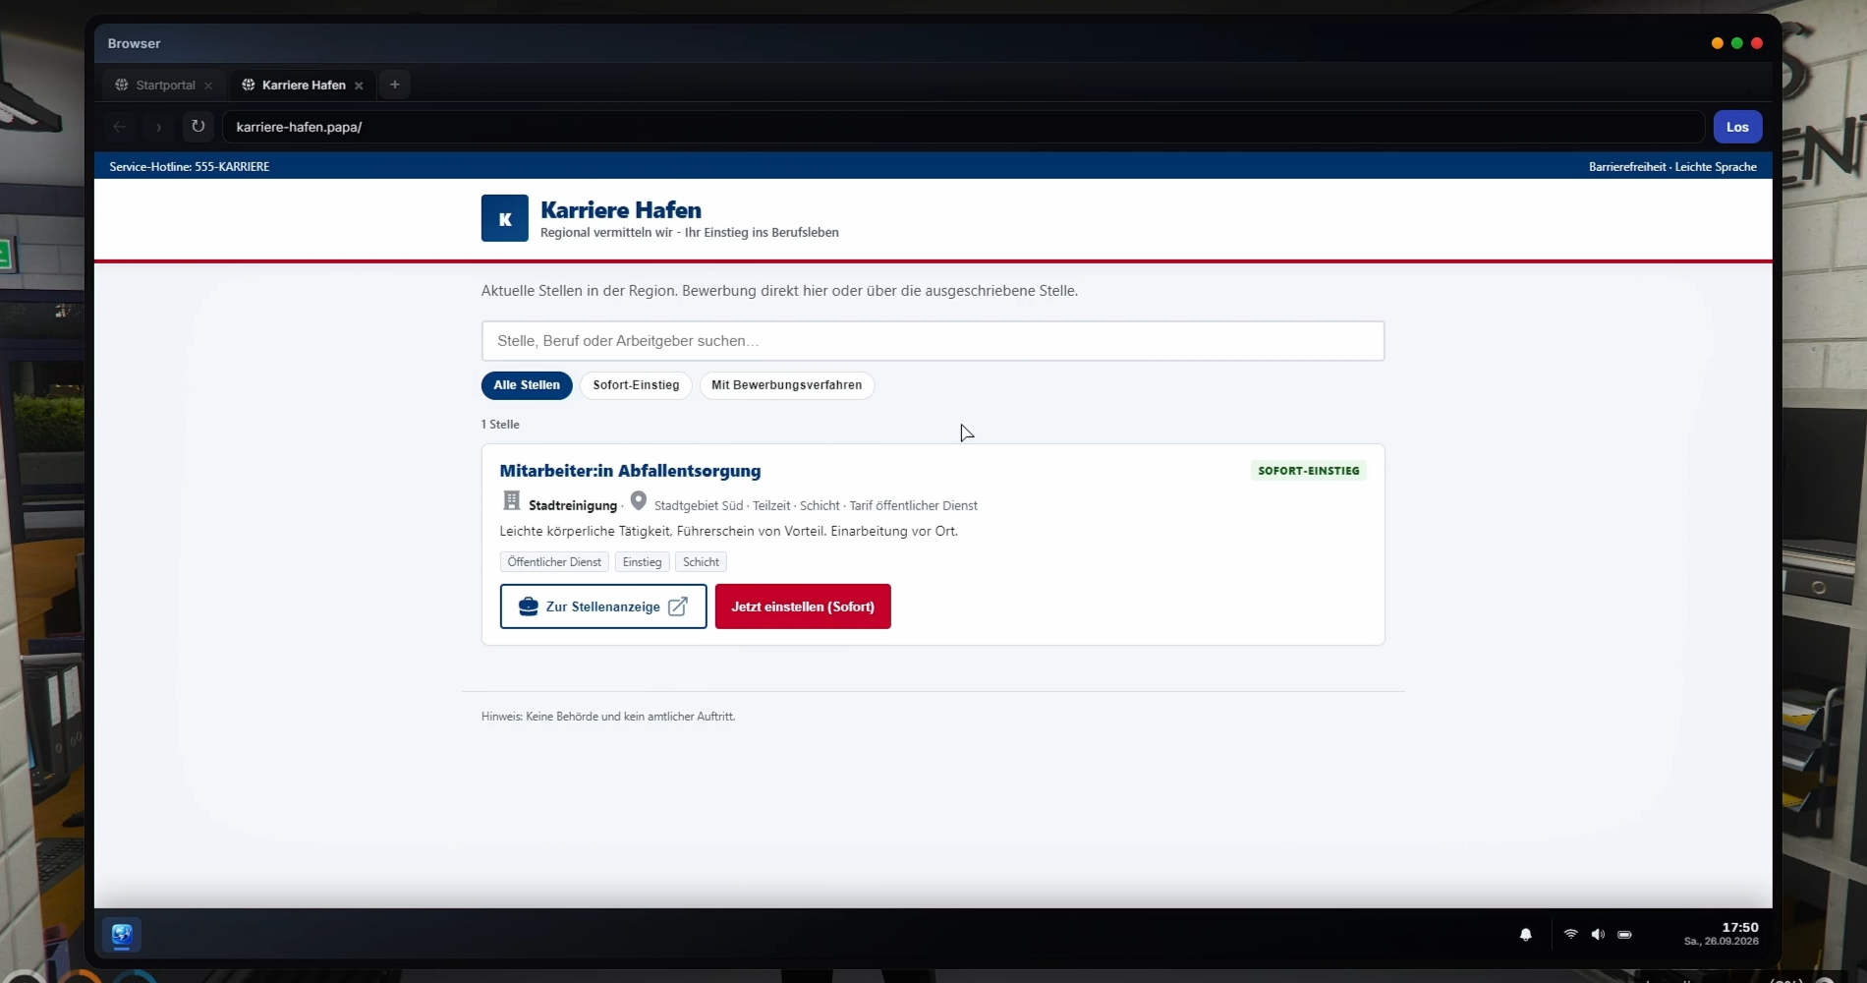Click the browser reload icon
Viewport: 1867px width, 983px height.
point(198,127)
